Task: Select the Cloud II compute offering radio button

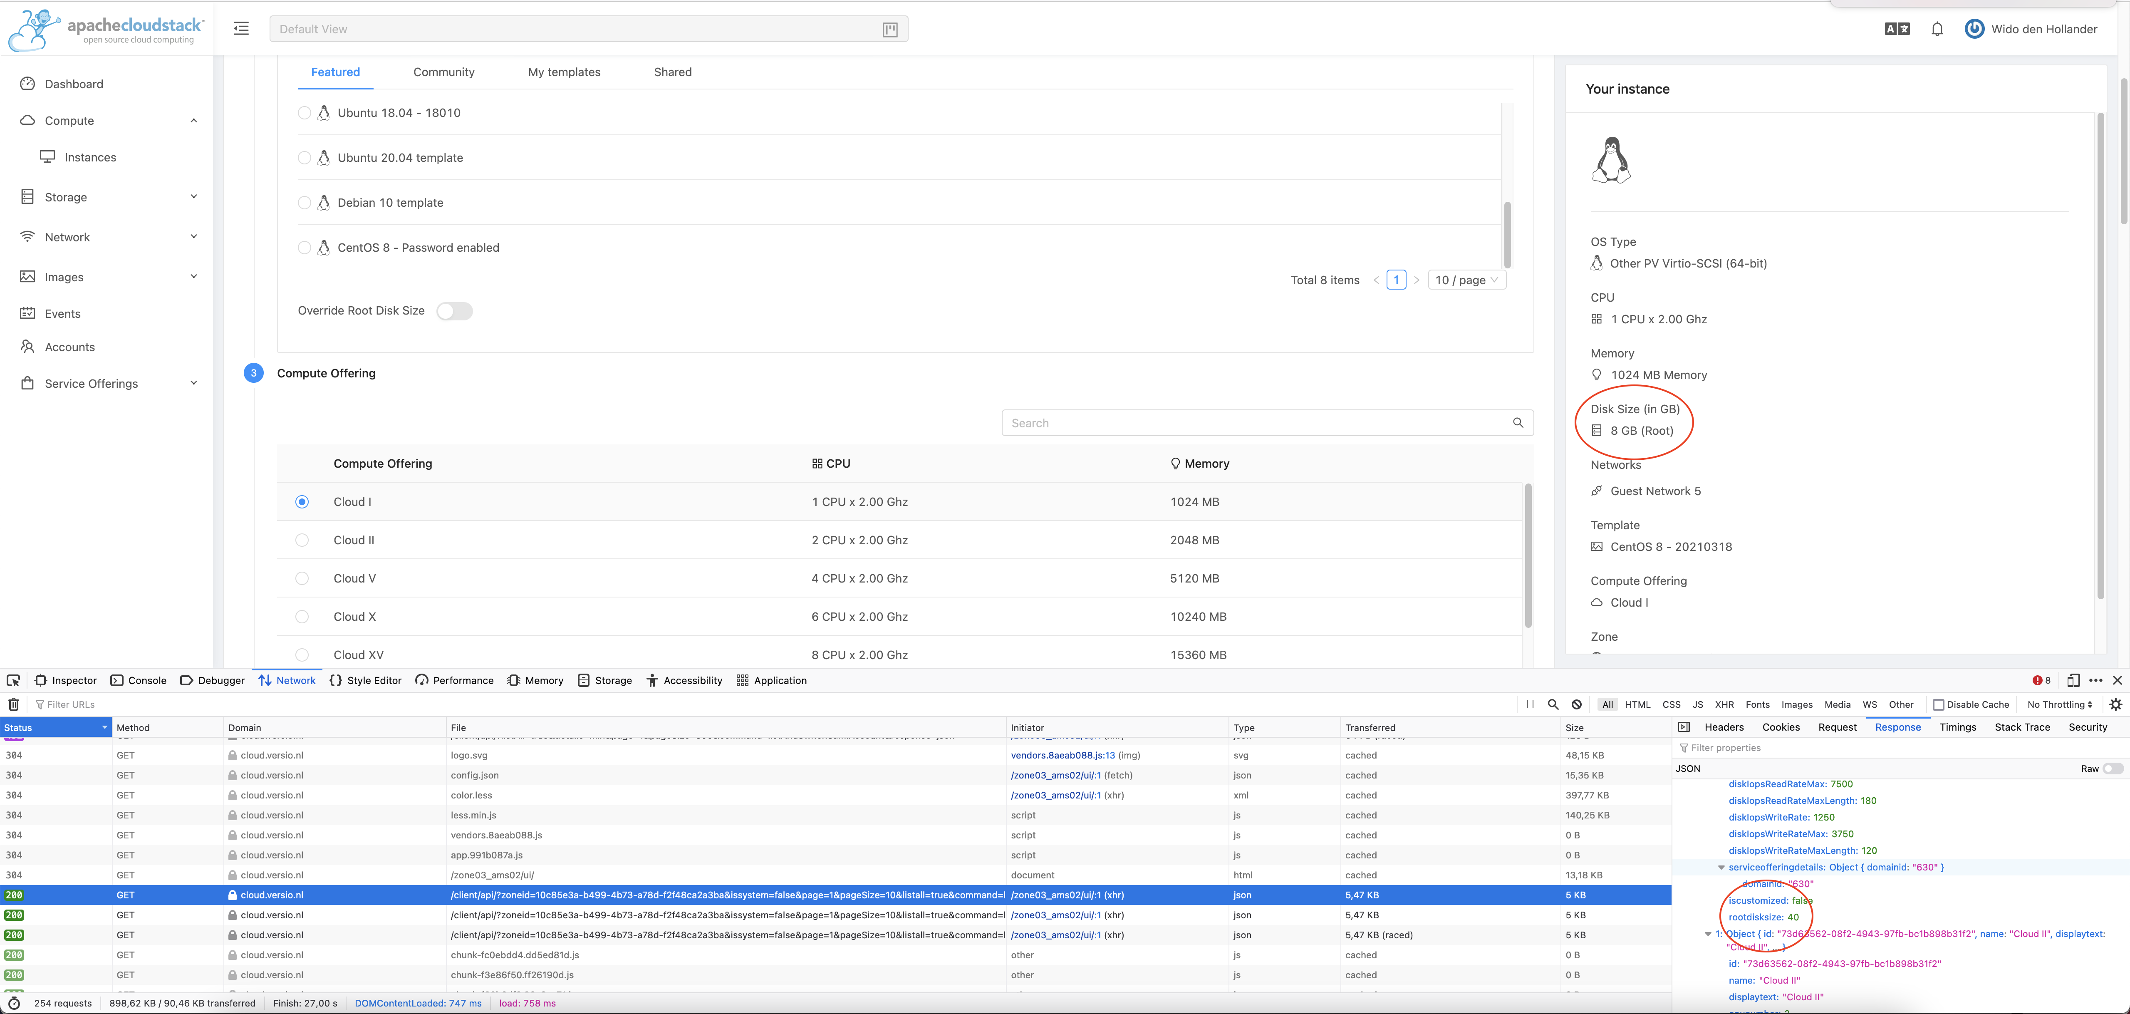Action: [x=302, y=539]
